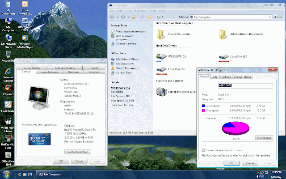The width and height of the screenshot is (286, 179).
Task: Click the blue Used space color swatch
Action: (x=203, y=106)
